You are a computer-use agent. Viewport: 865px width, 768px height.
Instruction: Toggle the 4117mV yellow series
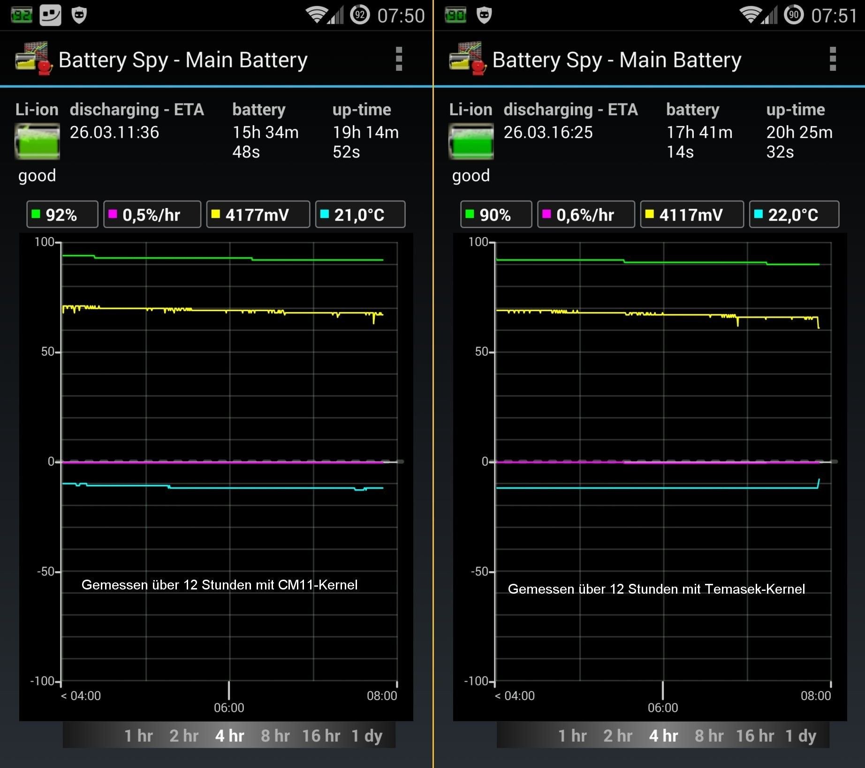pos(692,215)
